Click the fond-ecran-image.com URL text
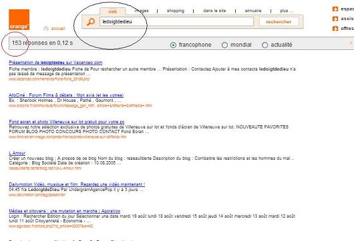 (67, 137)
